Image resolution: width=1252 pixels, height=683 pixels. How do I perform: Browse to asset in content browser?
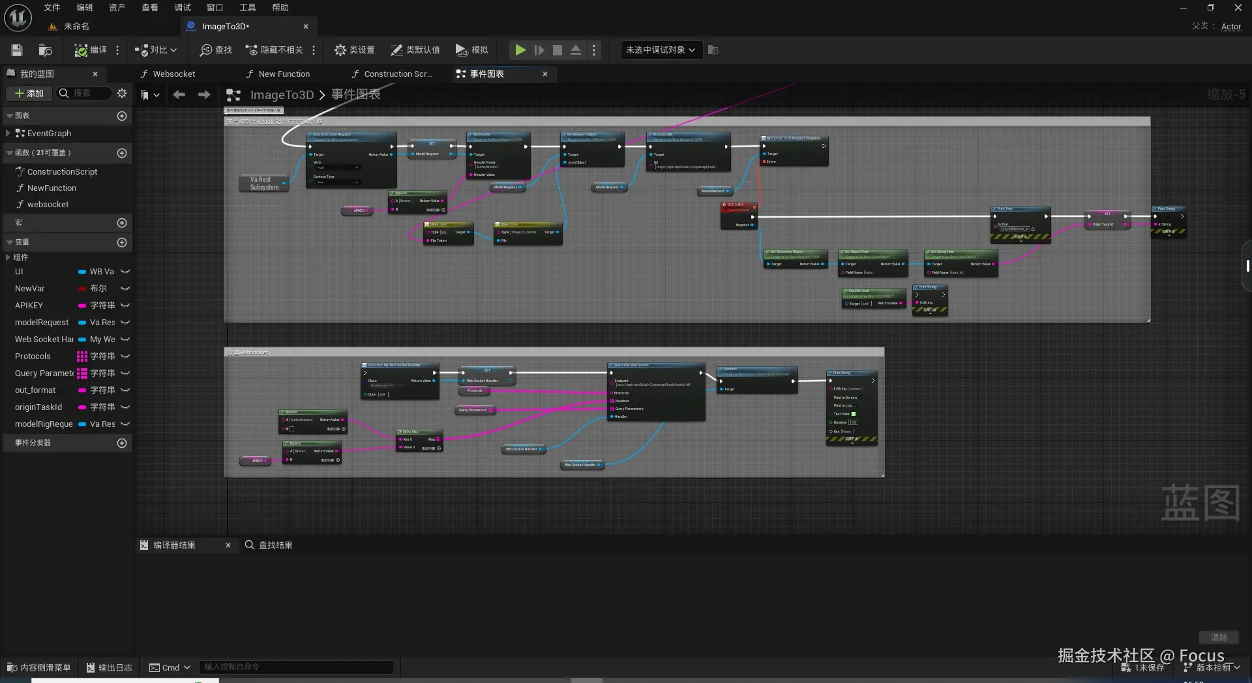[45, 50]
